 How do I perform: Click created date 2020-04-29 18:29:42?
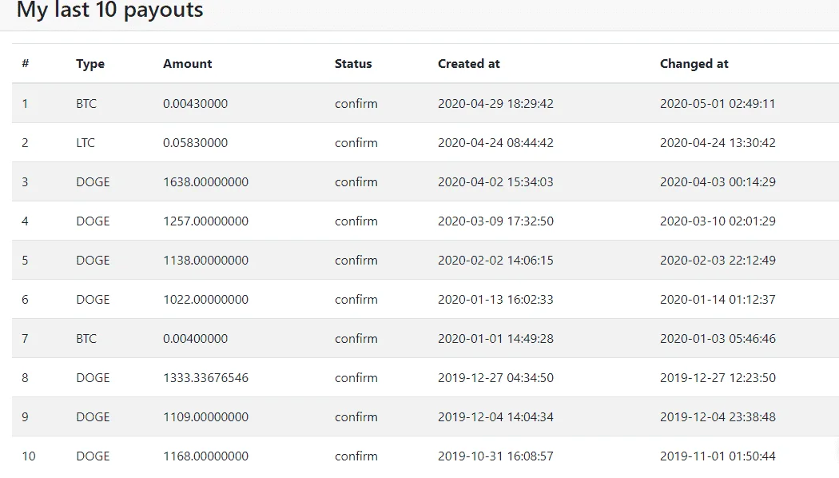[x=495, y=103]
